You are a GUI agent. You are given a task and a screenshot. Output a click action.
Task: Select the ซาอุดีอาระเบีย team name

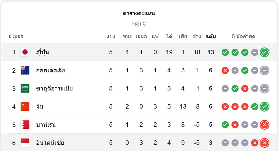coord(54,89)
